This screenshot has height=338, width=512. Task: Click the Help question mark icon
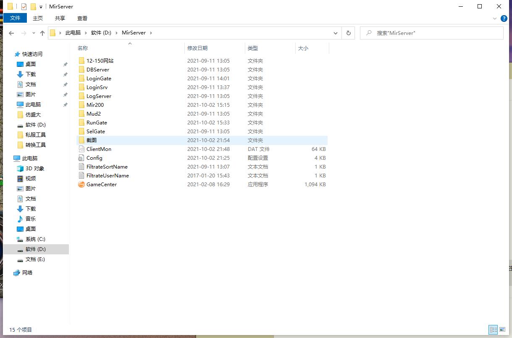click(504, 18)
